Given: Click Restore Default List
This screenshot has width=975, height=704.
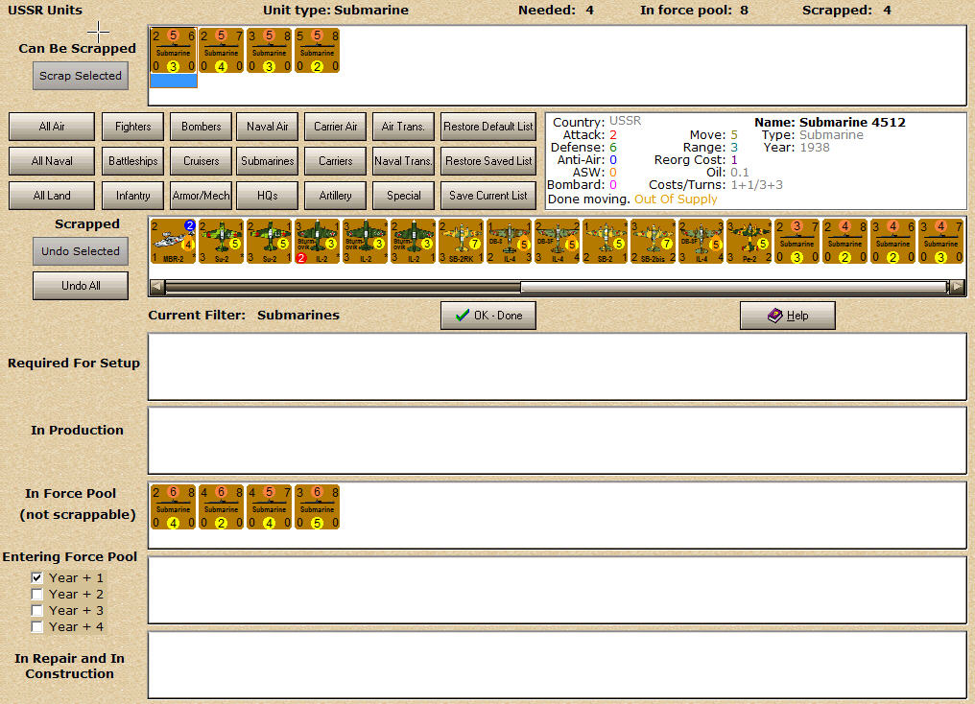Looking at the screenshot, I should click(488, 127).
